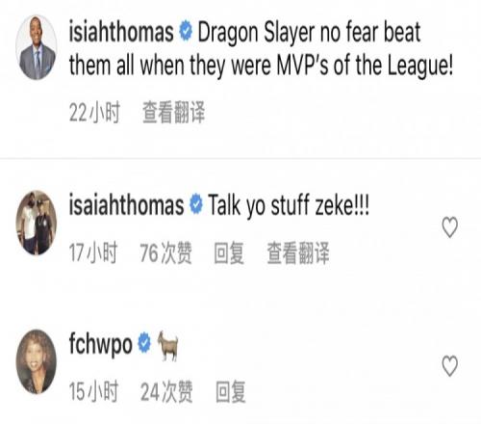Click the isaiahthomas username
This screenshot has width=481, height=424.
(x=126, y=204)
